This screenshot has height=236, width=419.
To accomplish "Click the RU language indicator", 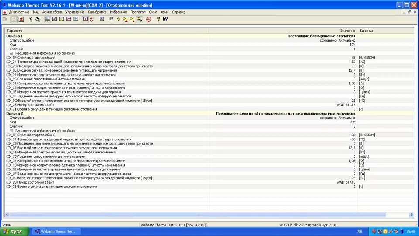I will click(x=360, y=232).
